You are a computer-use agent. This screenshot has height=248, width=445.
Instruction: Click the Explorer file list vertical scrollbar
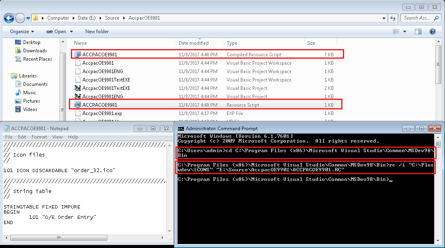(x=439, y=65)
